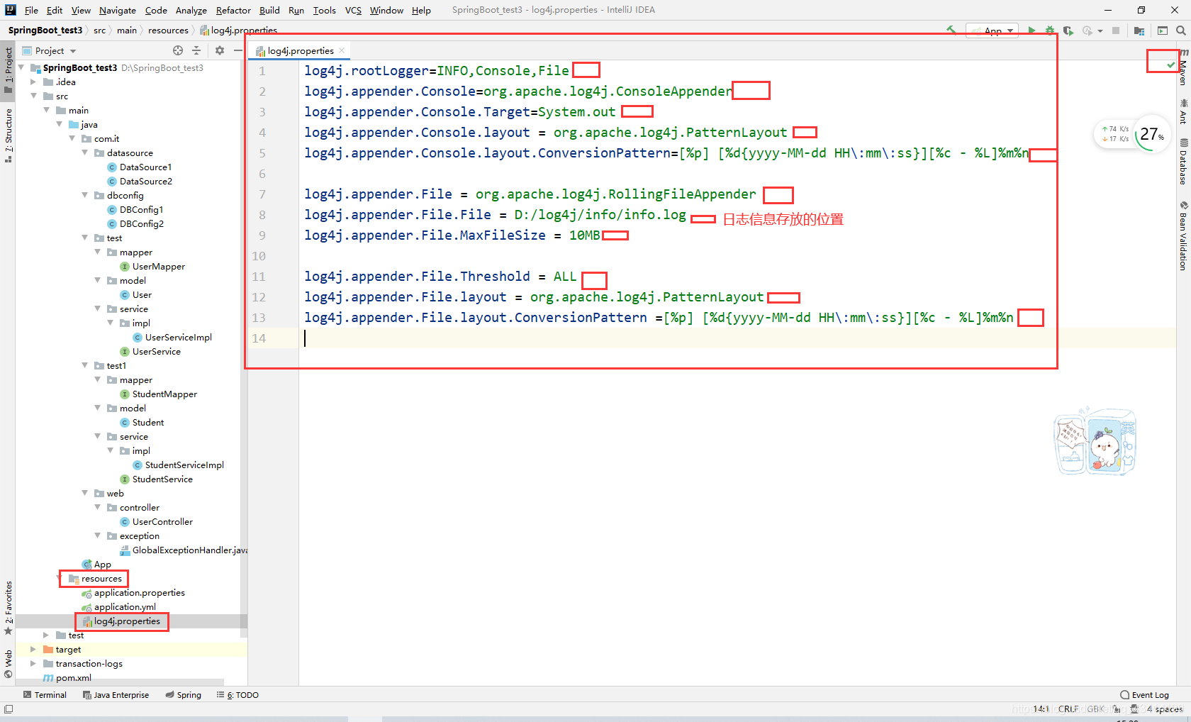Toggle the Favorites side panel
This screenshot has height=722, width=1191.
[8, 609]
